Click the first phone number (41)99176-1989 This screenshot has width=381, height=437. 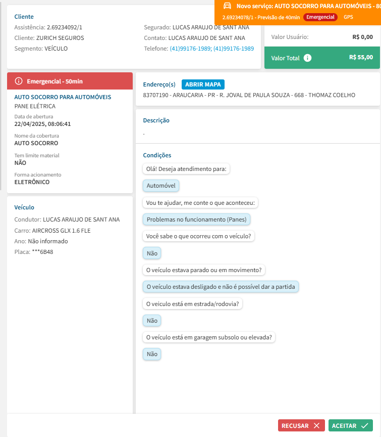click(x=190, y=49)
